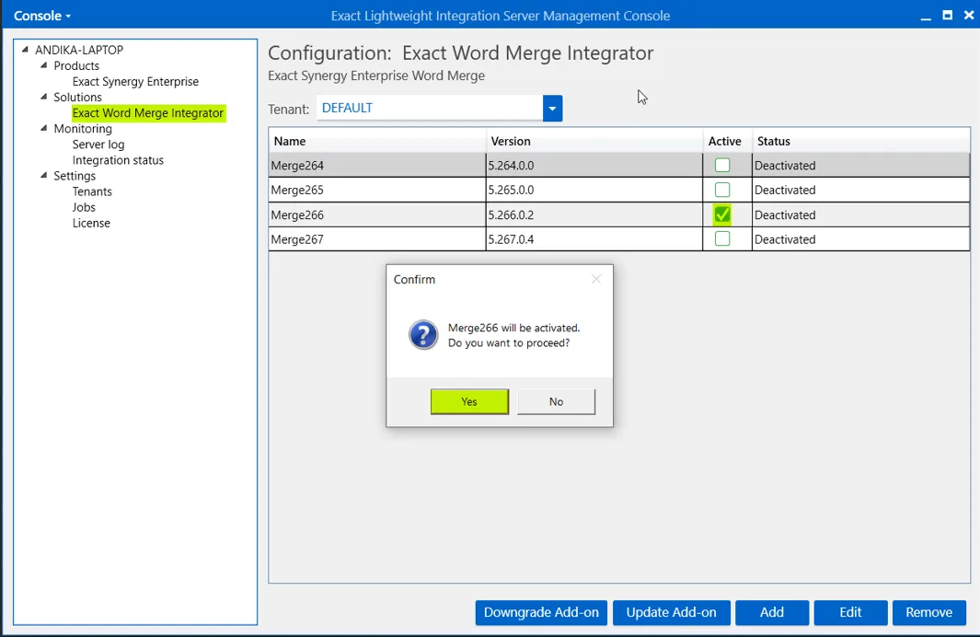
Task: Open the Tenant dropdown arrow
Action: tap(552, 109)
